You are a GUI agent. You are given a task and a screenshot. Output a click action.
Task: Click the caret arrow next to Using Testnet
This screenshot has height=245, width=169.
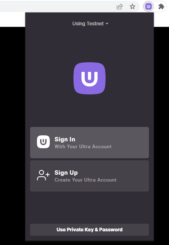click(x=107, y=24)
